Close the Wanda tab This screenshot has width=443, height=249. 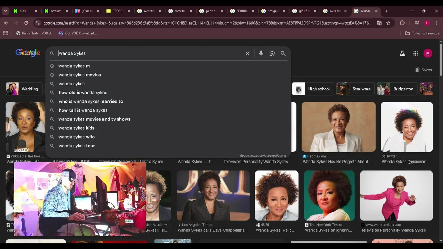click(376, 11)
